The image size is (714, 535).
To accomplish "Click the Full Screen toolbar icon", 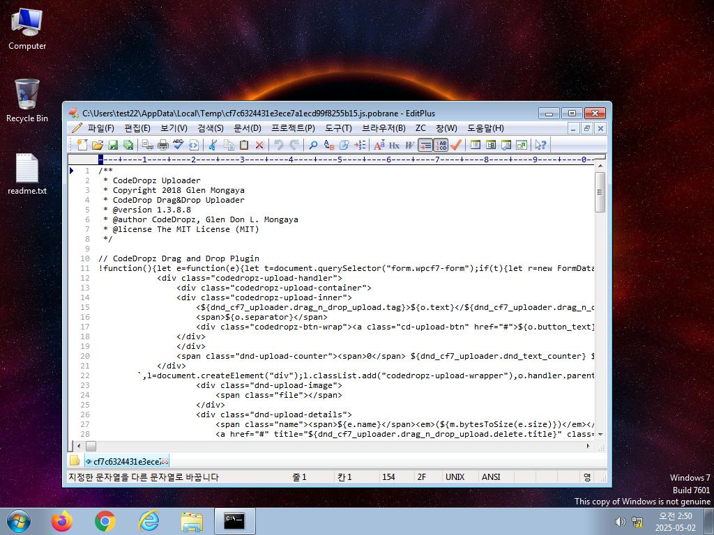I will coord(522,145).
